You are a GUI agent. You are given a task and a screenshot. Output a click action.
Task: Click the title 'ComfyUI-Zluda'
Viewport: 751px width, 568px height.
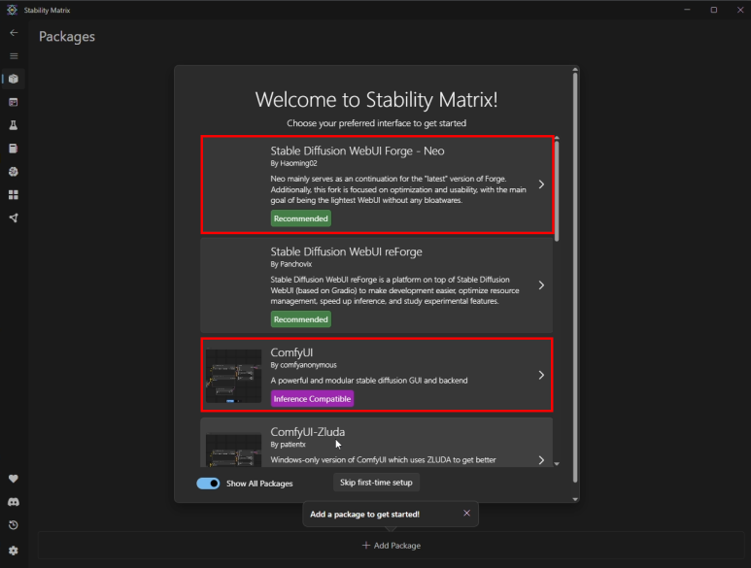coord(307,432)
